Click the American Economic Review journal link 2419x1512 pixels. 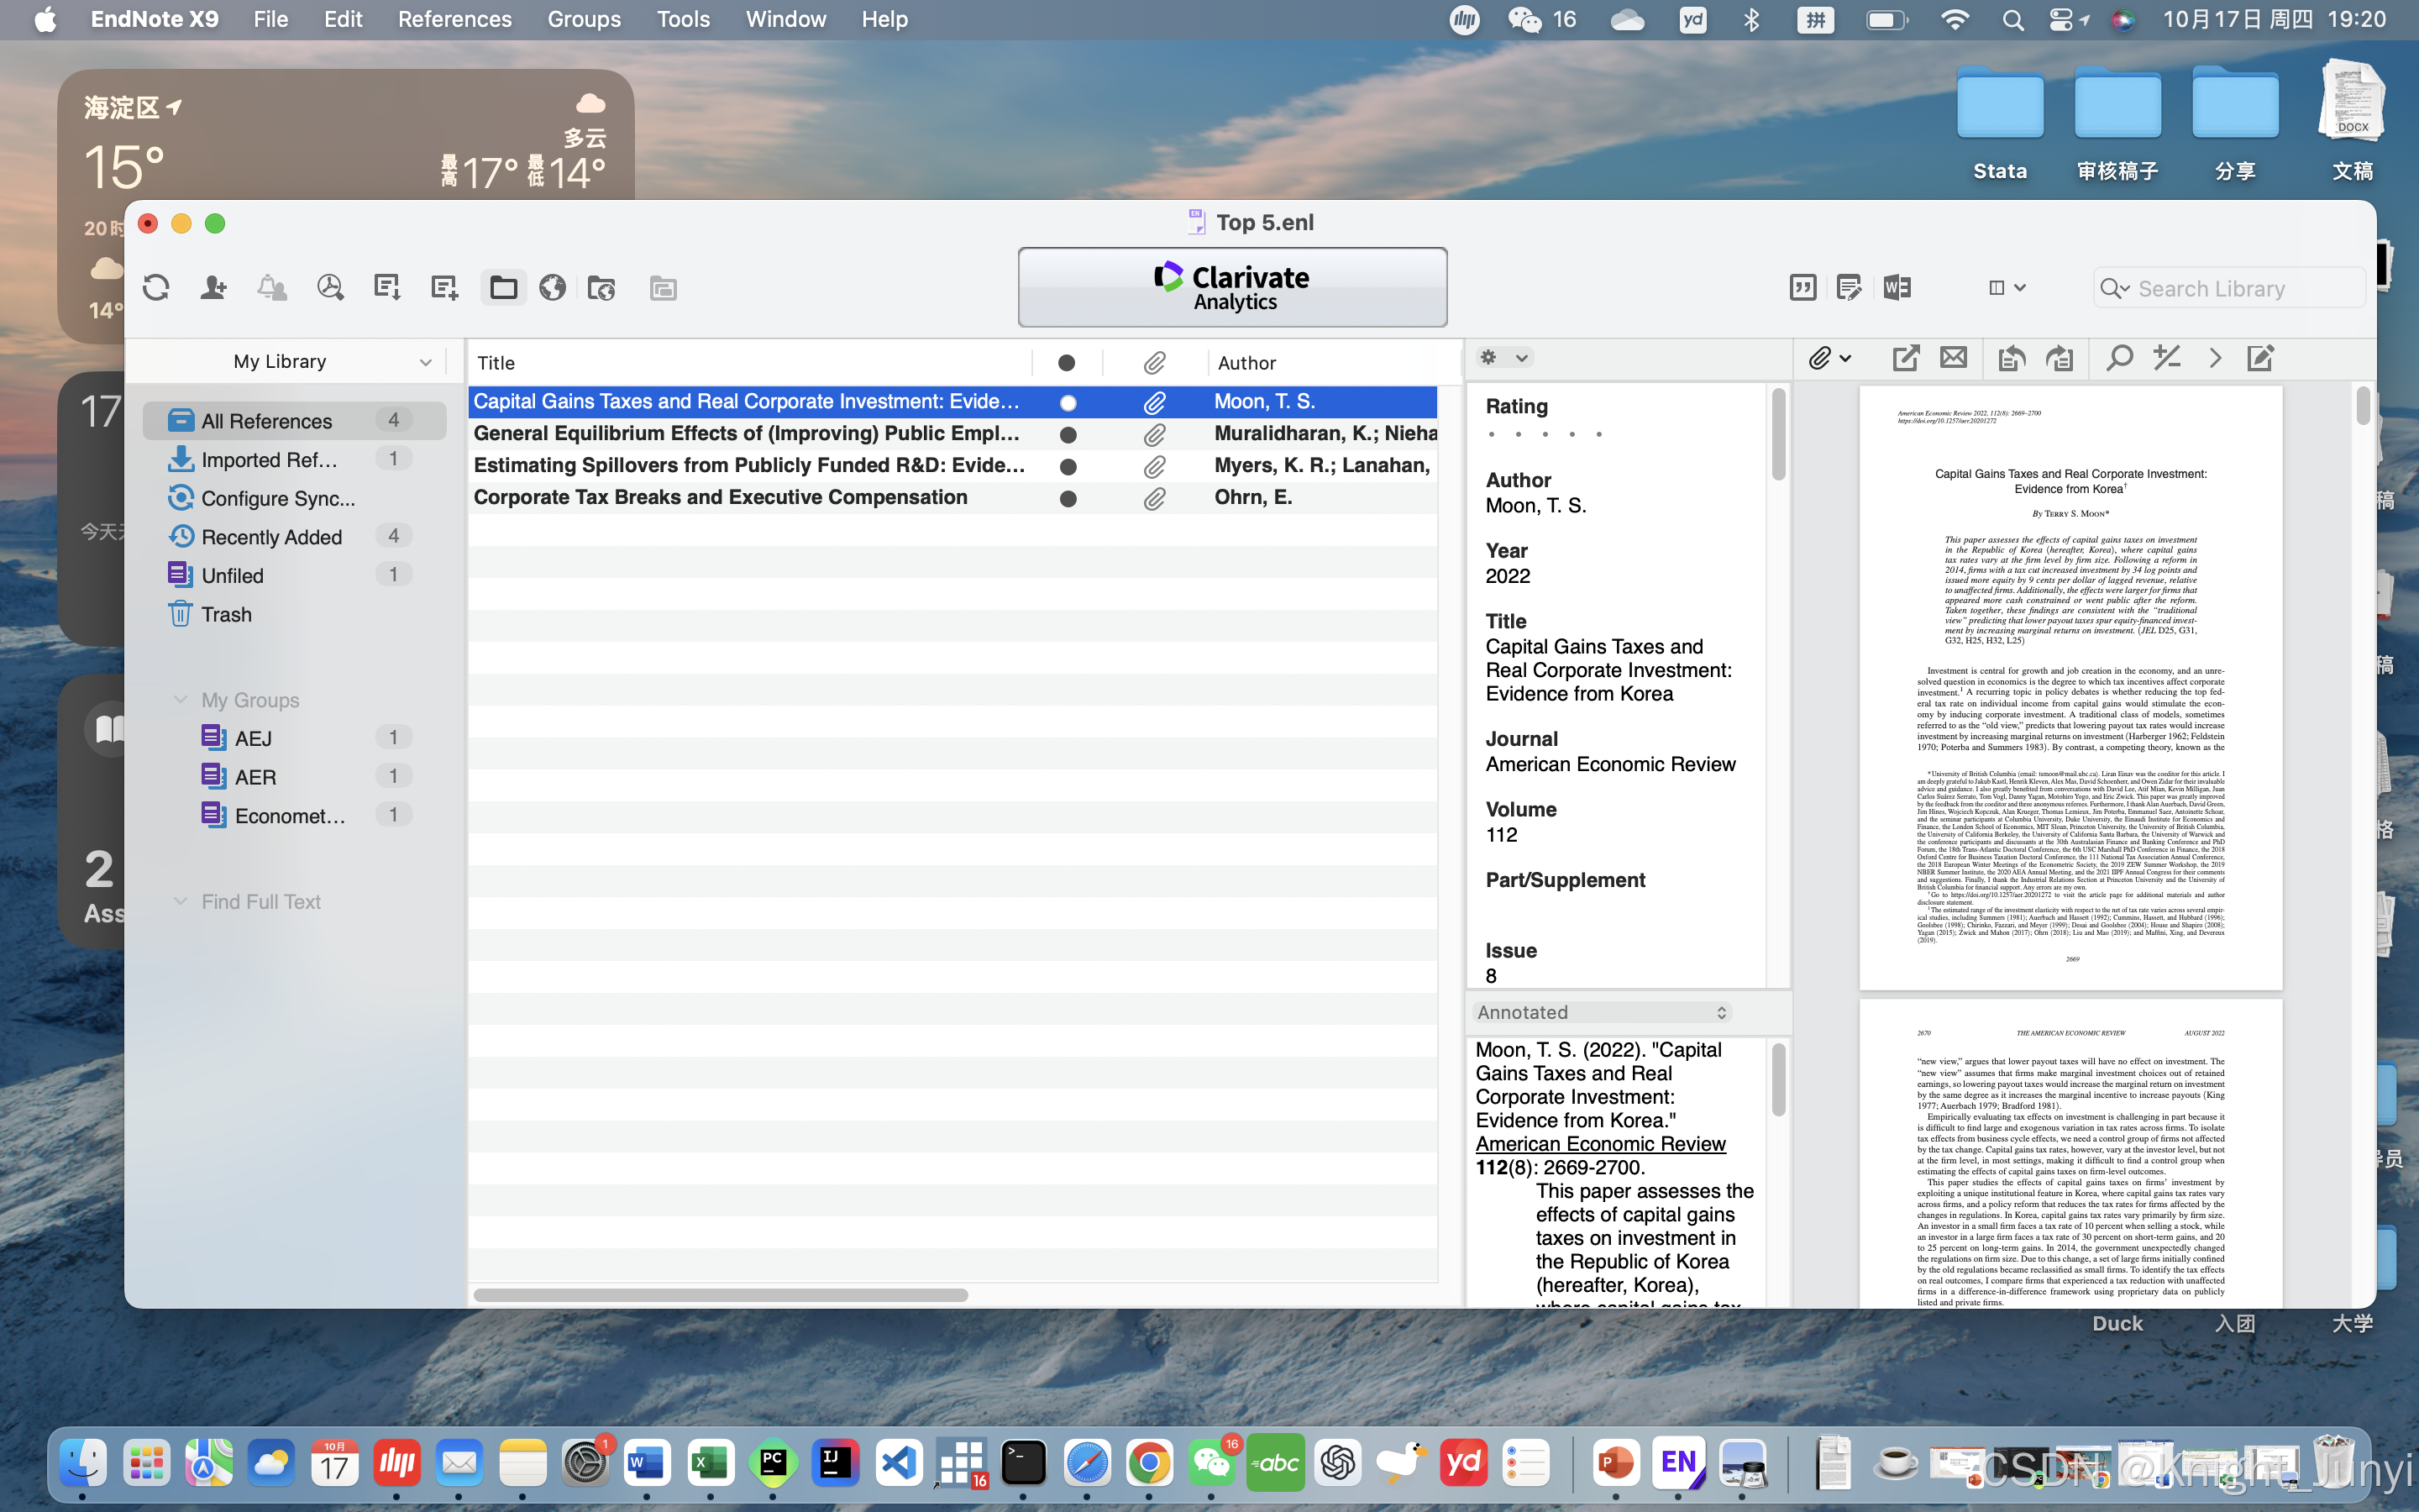(x=1600, y=1144)
